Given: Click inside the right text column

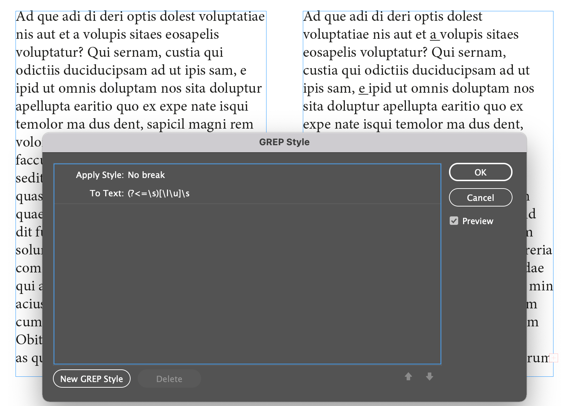Looking at the screenshot, I should click(x=417, y=70).
